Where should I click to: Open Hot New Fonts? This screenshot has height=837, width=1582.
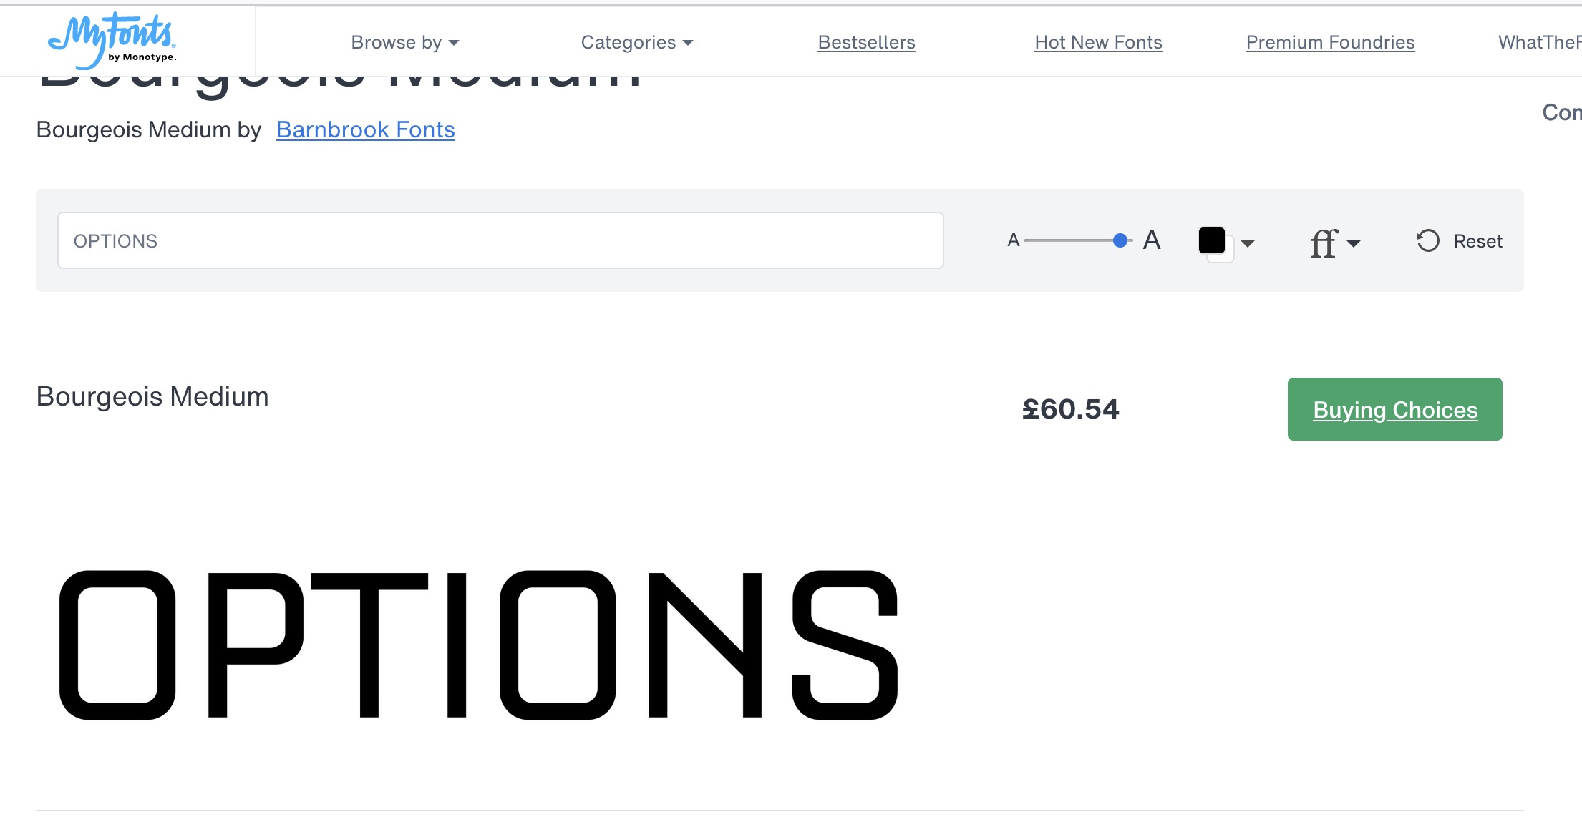pyautogui.click(x=1098, y=43)
